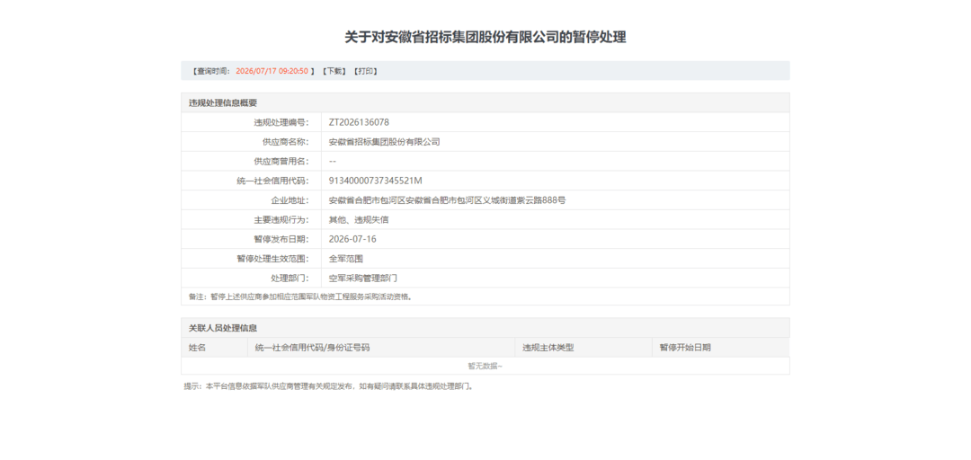The height and width of the screenshot is (460, 971).
Task: Click the 企业地址 field label
Action: [x=290, y=200]
